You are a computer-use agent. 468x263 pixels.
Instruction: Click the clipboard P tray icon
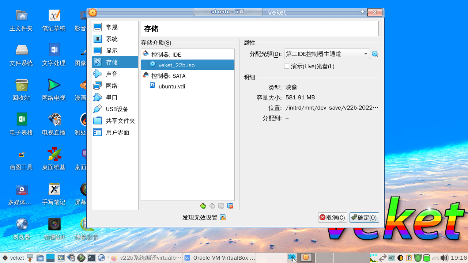click(x=409, y=258)
